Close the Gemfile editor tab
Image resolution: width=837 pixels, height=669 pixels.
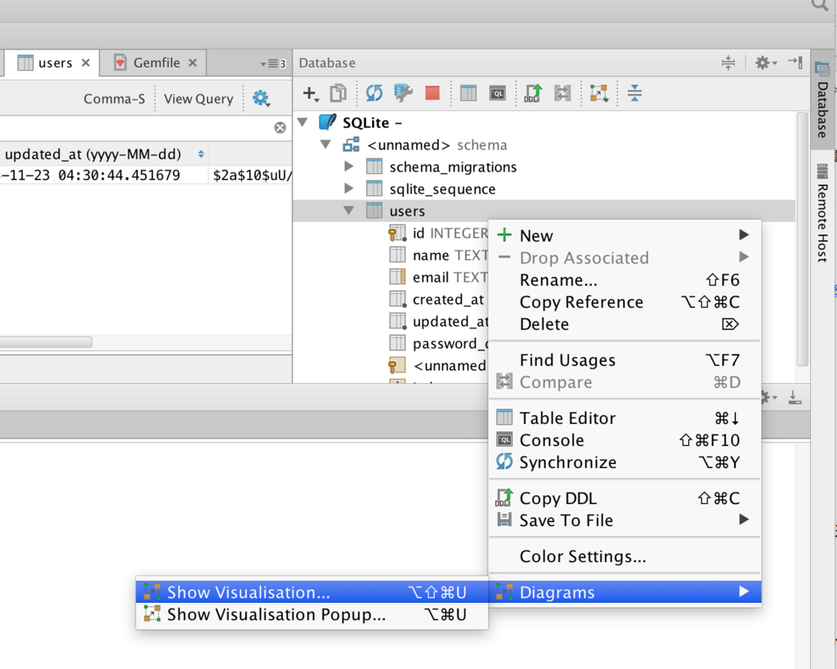coord(193,63)
